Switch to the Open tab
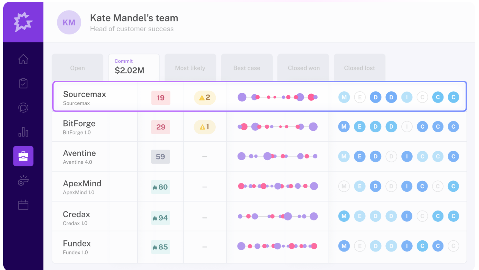The height and width of the screenshot is (270, 479). pos(78,68)
